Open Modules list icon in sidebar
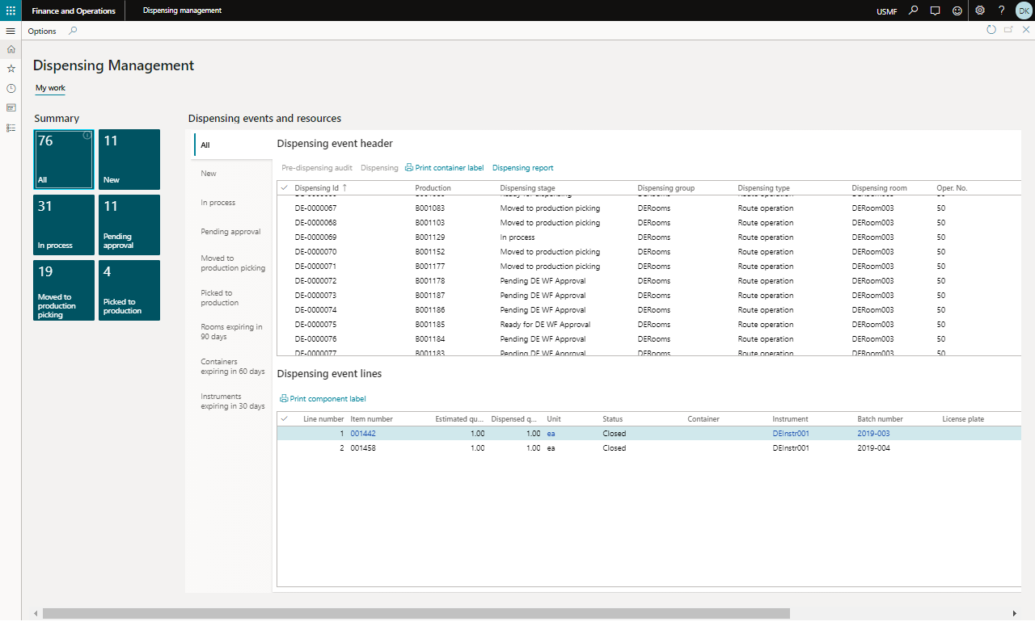The height and width of the screenshot is (630, 1035). pos(11,128)
